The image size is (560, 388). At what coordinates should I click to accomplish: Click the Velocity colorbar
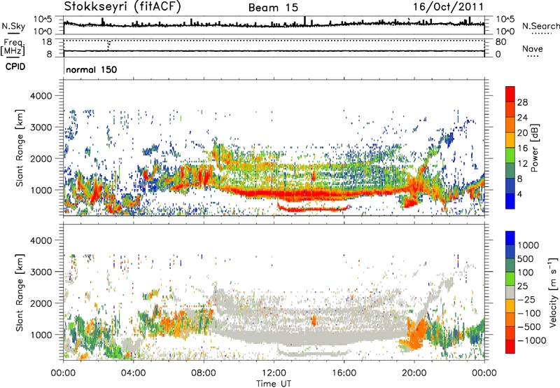click(510, 292)
